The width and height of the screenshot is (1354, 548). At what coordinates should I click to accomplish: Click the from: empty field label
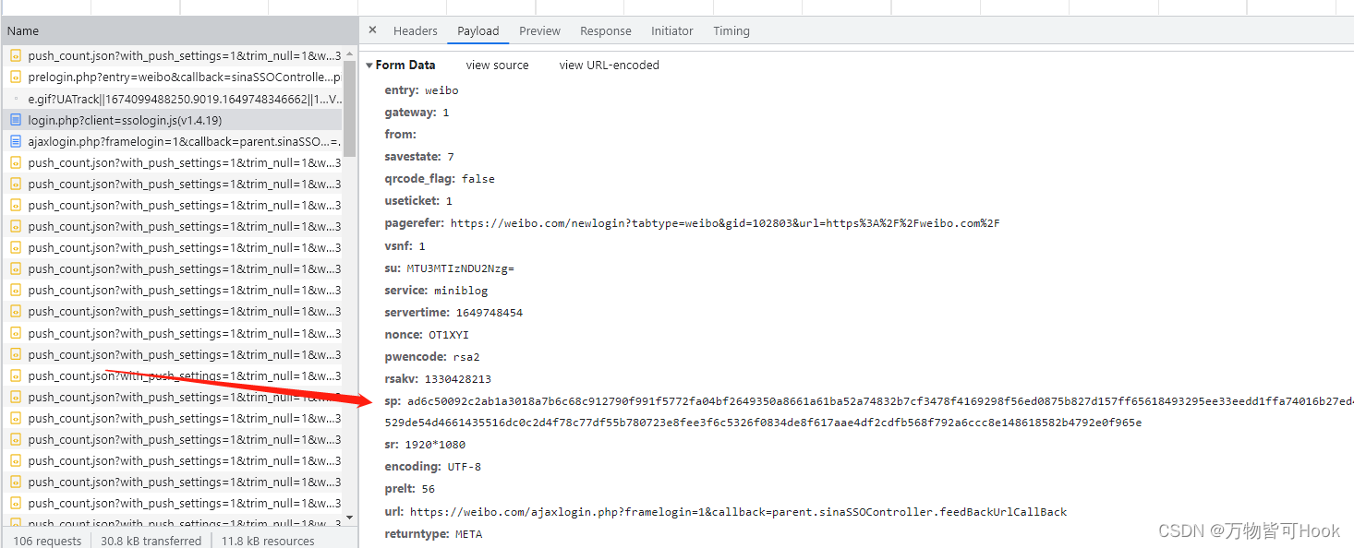coord(400,135)
